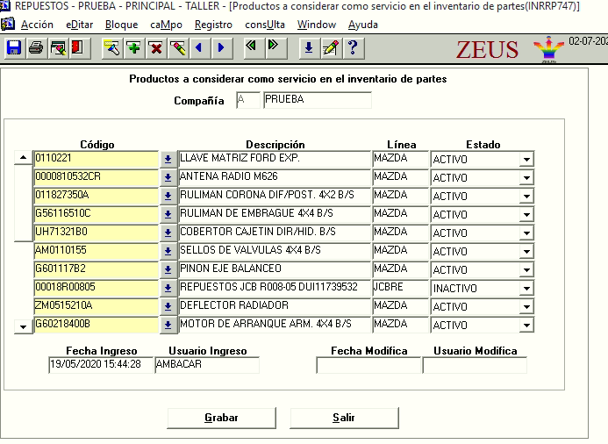608x444 pixels.
Task: Click the green plus insert record icon
Action: pyautogui.click(x=133, y=48)
